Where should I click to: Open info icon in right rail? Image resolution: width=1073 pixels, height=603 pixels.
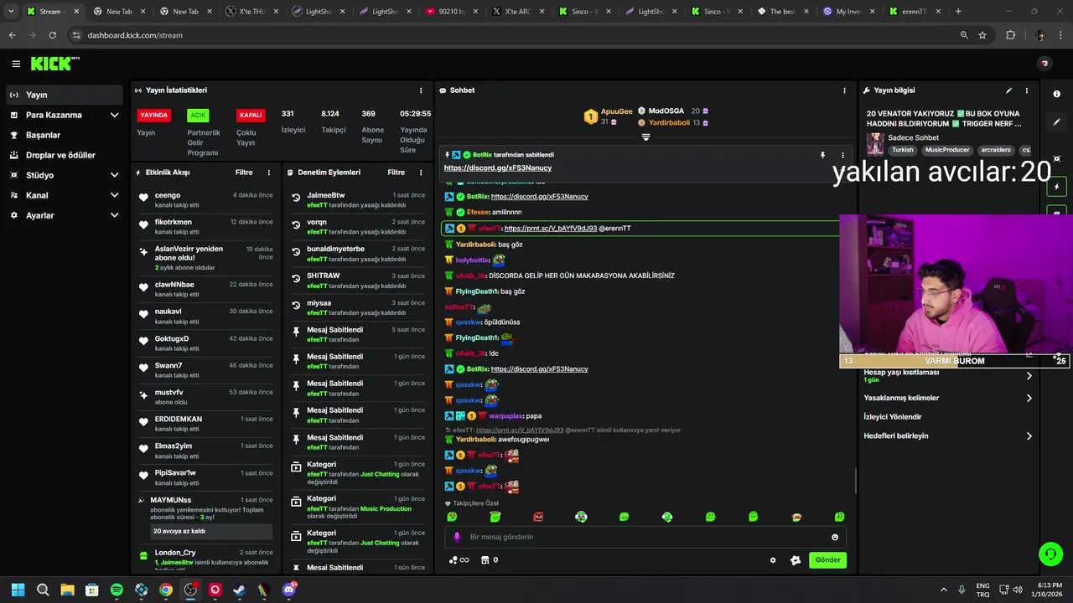(1056, 95)
